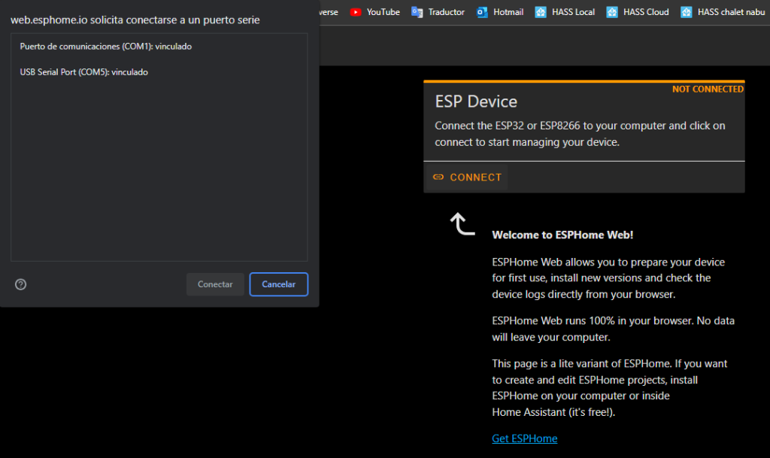
Task: Click the chain link icon beside CONNECT
Action: 438,177
